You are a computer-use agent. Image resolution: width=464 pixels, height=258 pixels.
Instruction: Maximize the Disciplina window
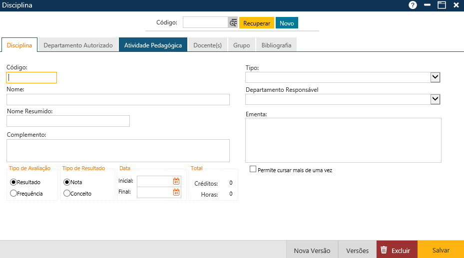point(442,5)
